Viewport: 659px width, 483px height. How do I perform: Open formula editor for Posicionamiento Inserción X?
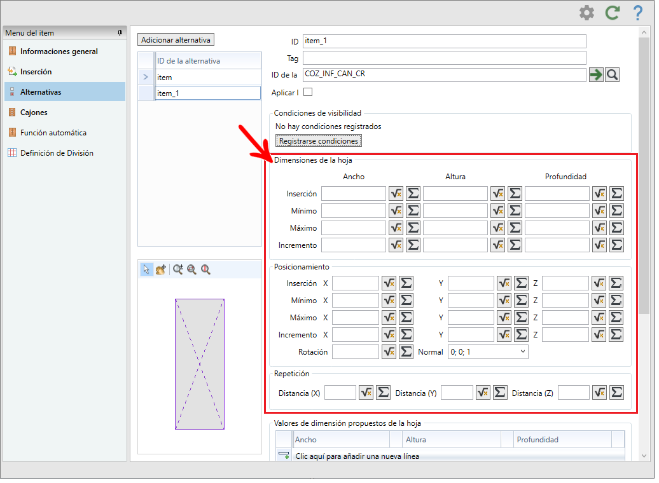[389, 283]
